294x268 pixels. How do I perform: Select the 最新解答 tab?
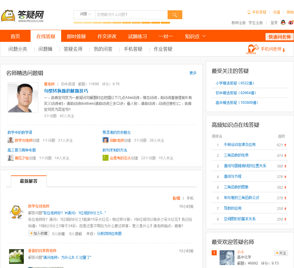tap(29, 181)
